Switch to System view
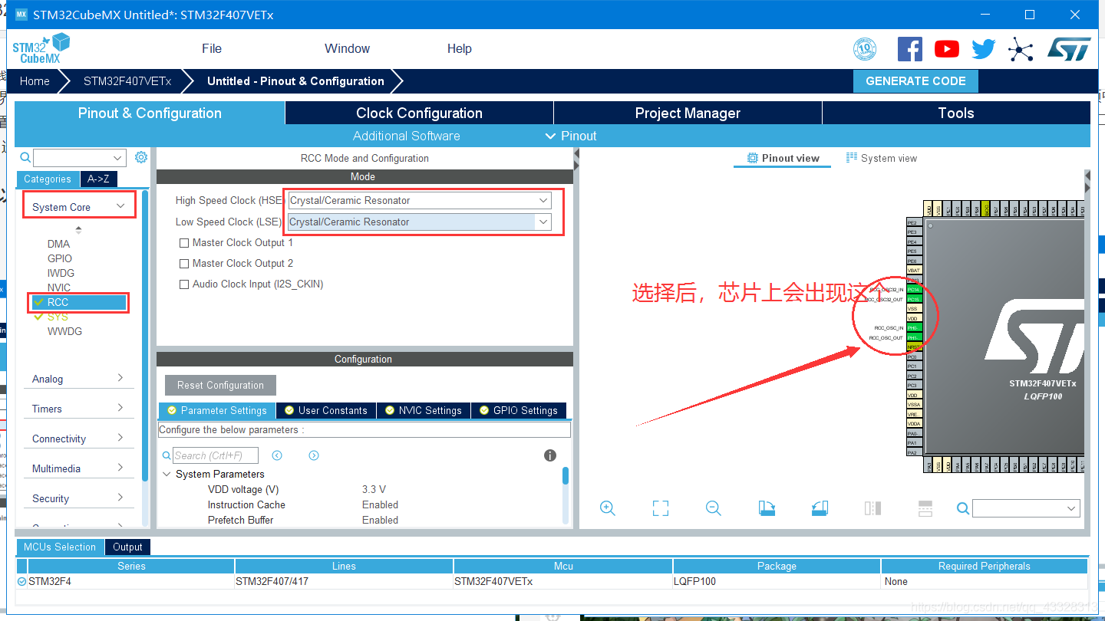This screenshot has width=1105, height=621. (882, 158)
